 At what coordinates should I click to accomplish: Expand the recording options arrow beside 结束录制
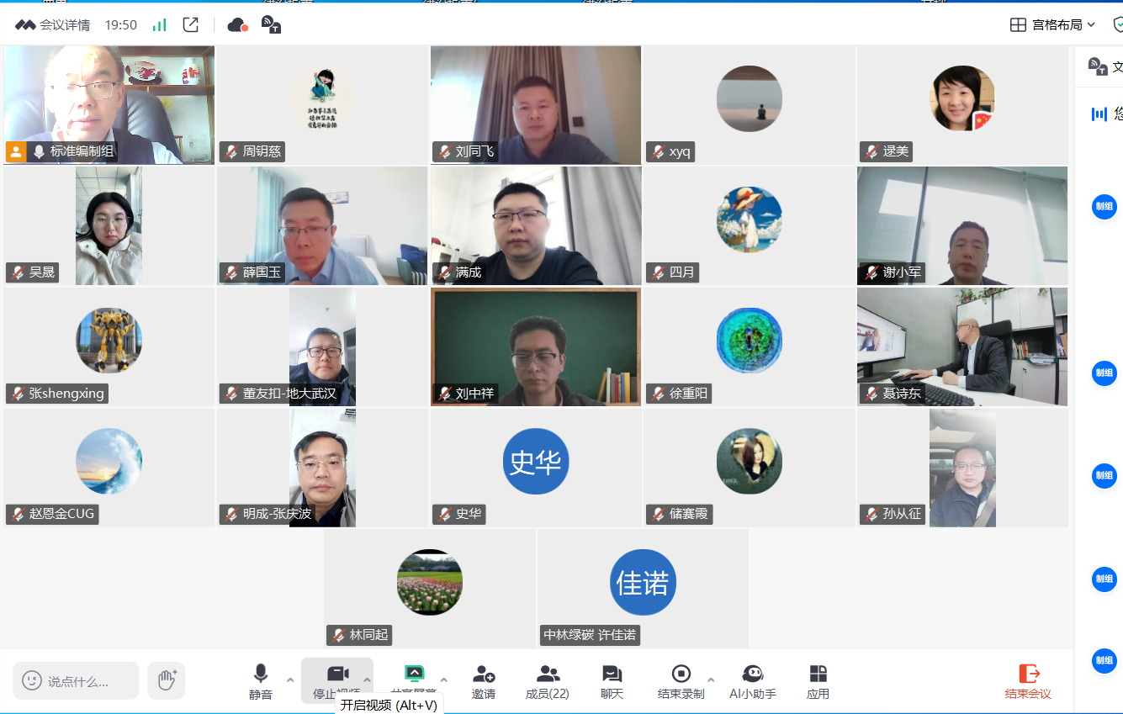[x=711, y=680]
